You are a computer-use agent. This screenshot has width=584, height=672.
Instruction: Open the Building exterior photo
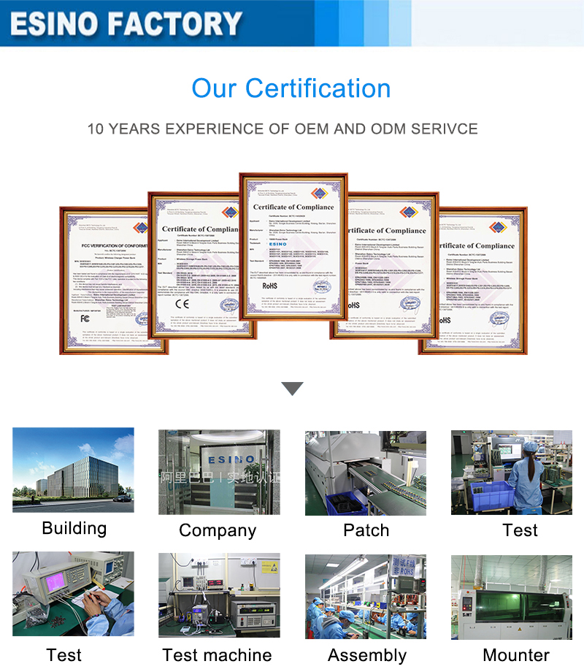73,470
